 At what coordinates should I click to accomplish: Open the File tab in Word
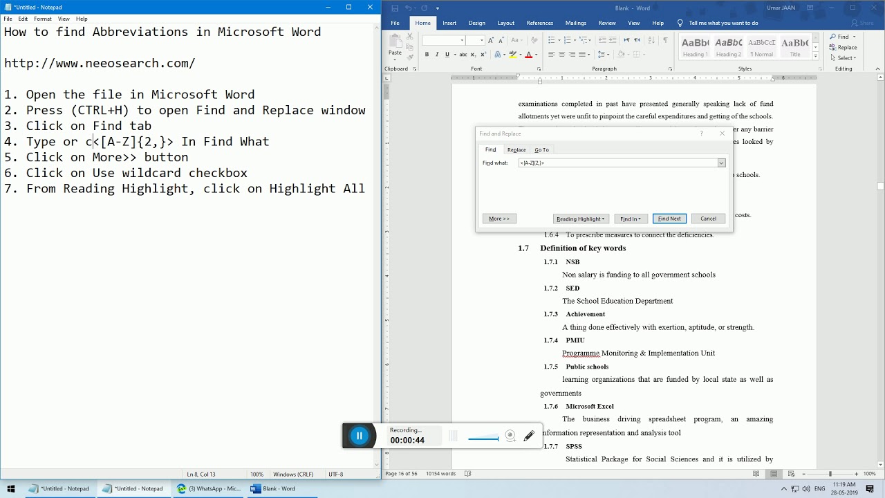click(x=395, y=23)
